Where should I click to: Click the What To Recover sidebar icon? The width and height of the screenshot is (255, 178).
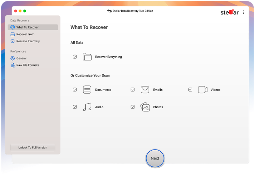[13, 27]
